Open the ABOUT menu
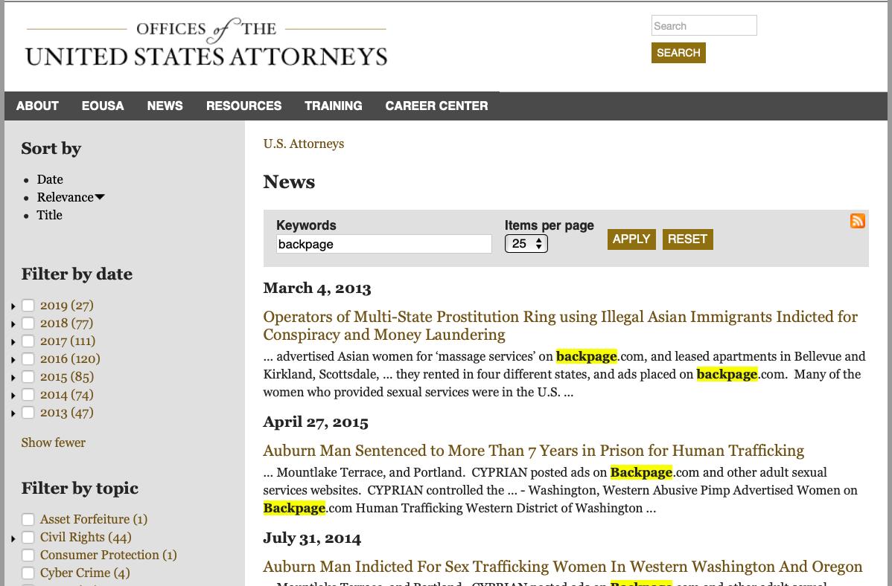 37,106
